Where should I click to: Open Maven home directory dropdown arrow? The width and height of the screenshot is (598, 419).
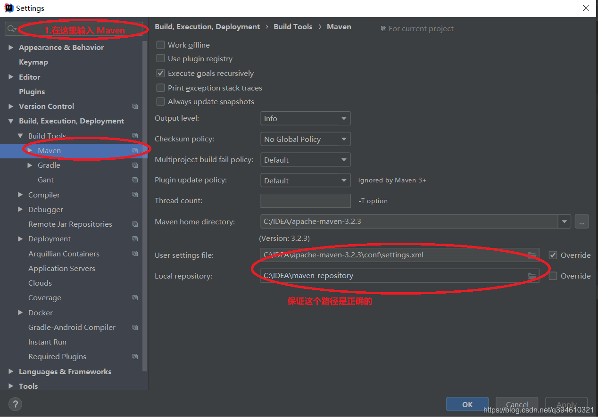coord(565,222)
